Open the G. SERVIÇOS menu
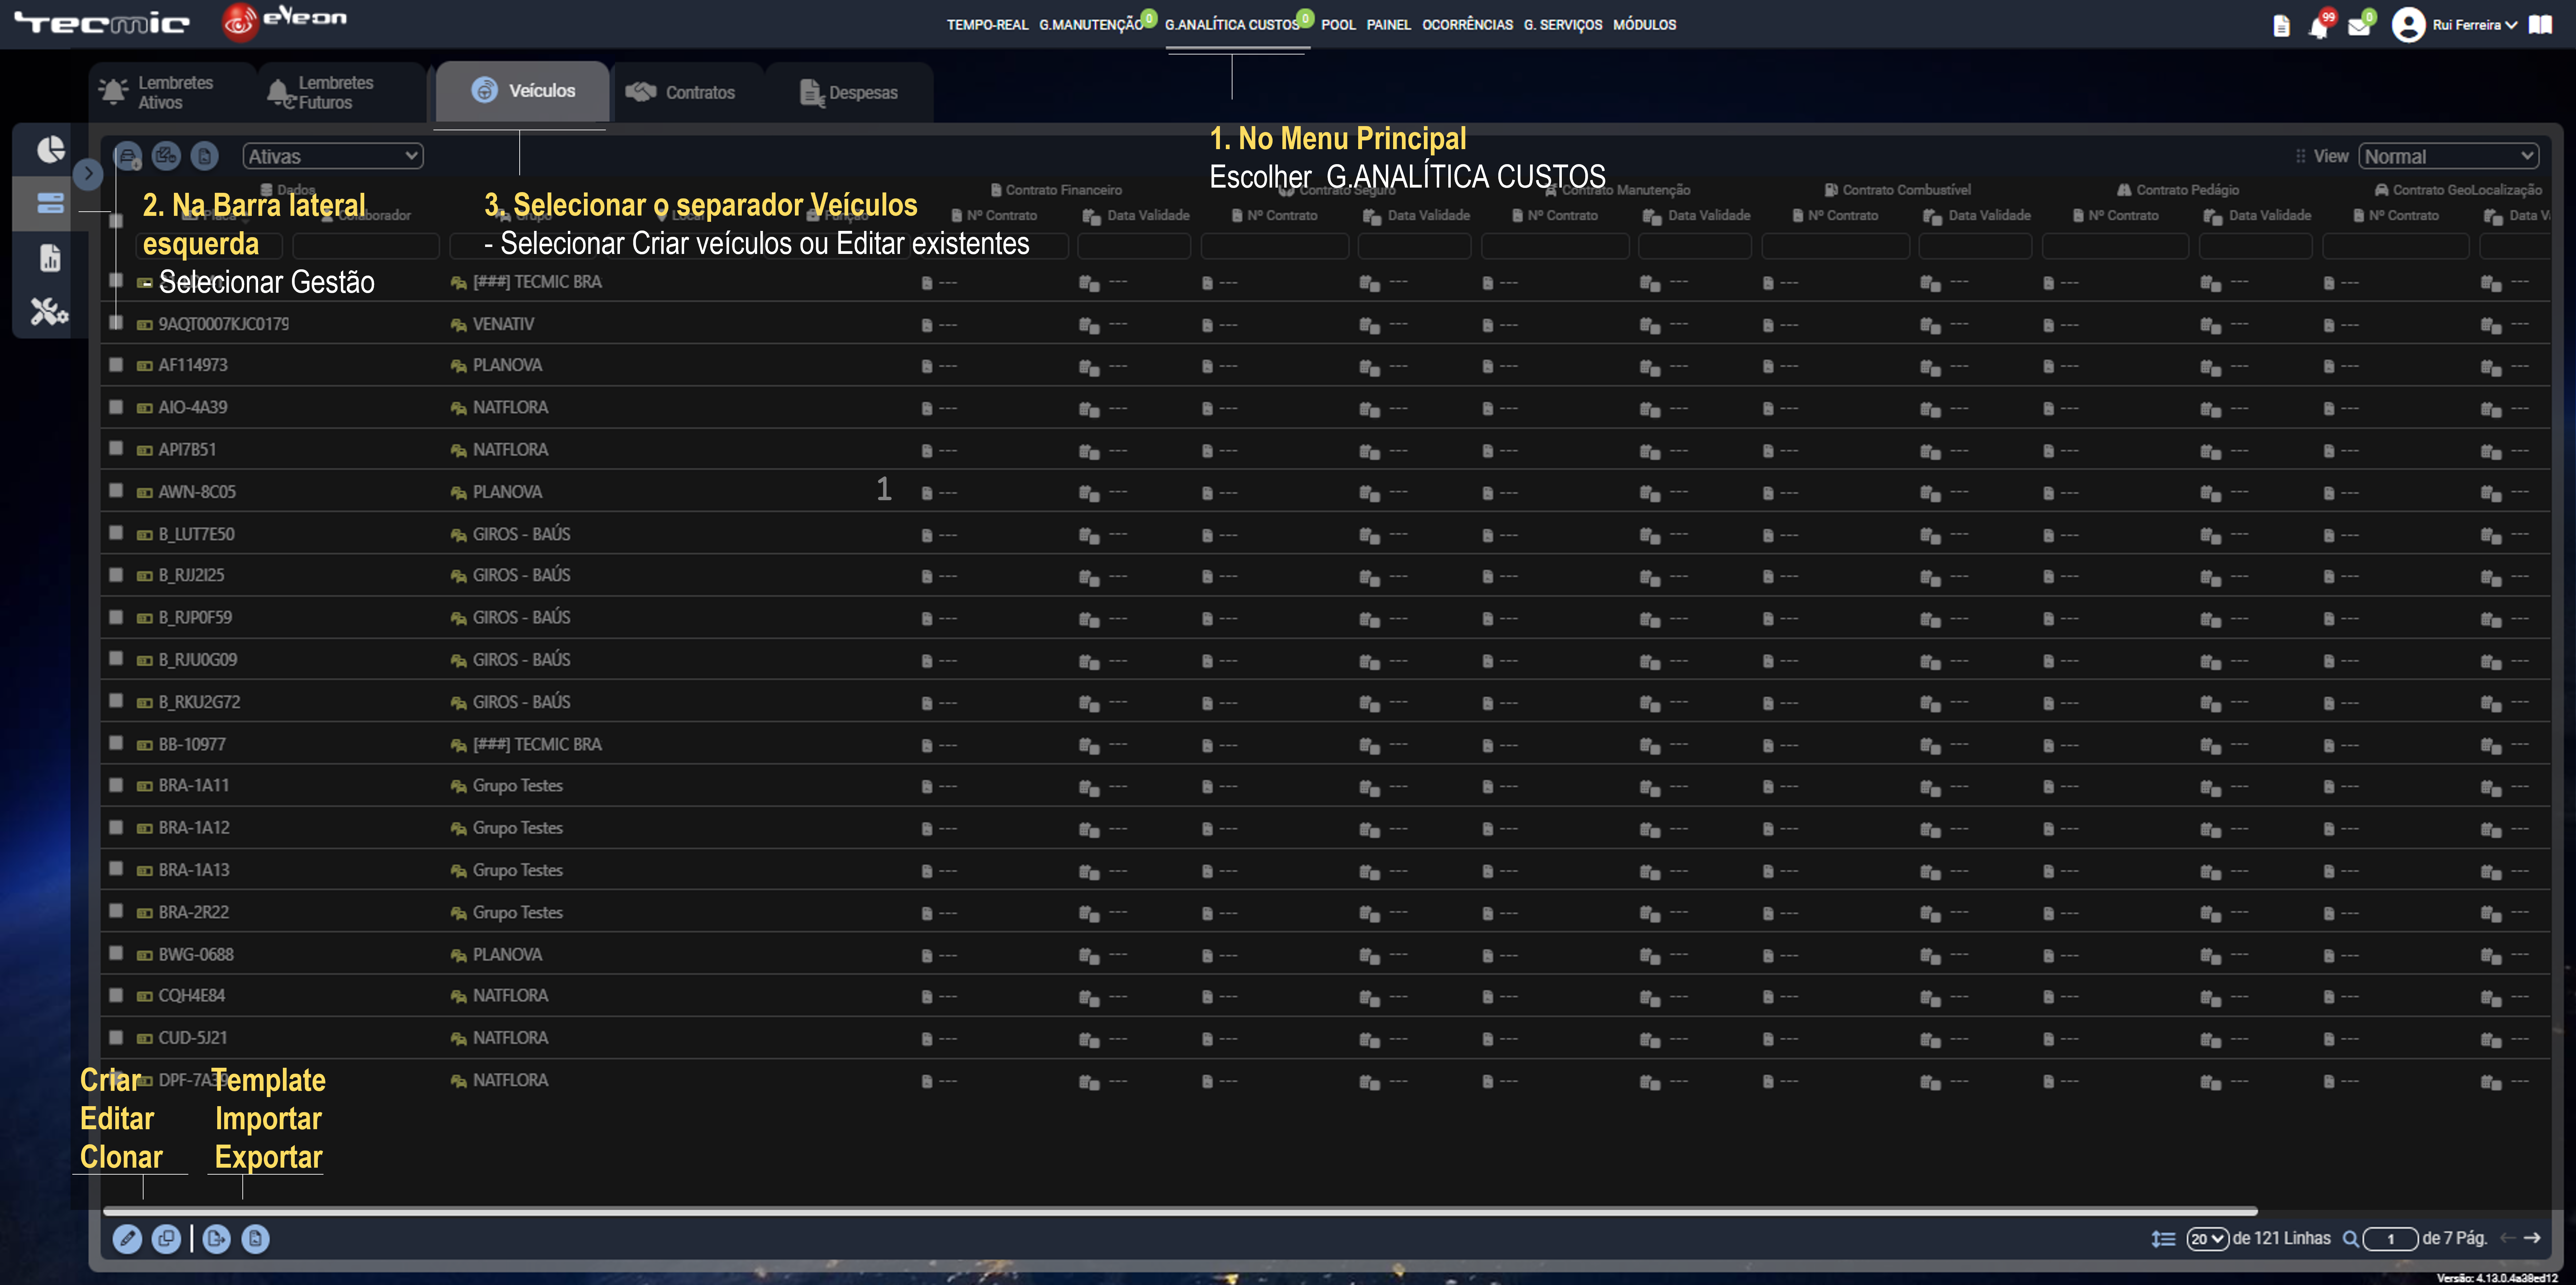The height and width of the screenshot is (1285, 2576). (1562, 25)
